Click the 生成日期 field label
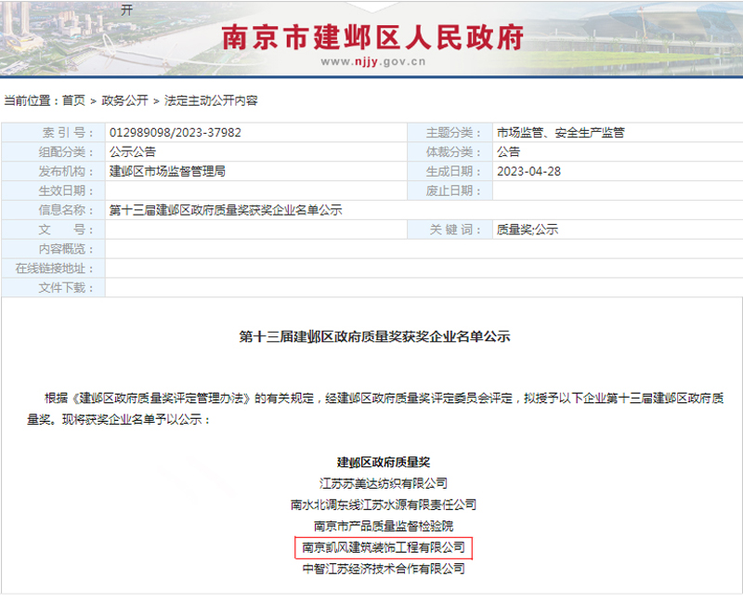The width and height of the screenshot is (743, 603). click(453, 171)
